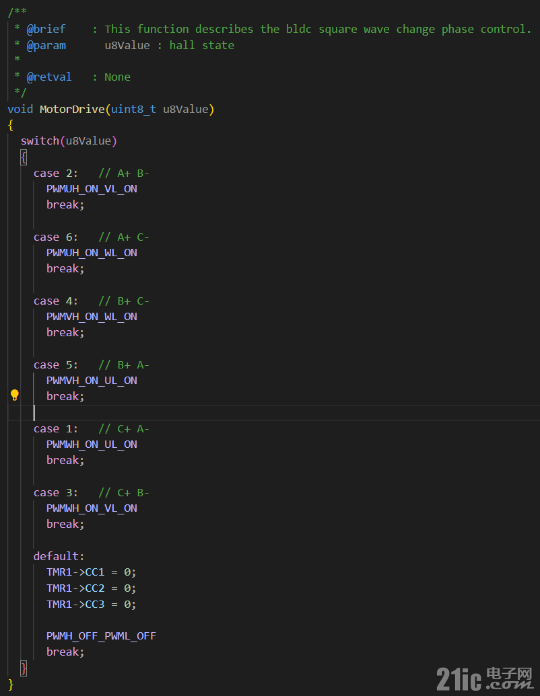The height and width of the screenshot is (696, 540).
Task: Click the comment // B+ A-
Action: pyautogui.click(x=124, y=365)
